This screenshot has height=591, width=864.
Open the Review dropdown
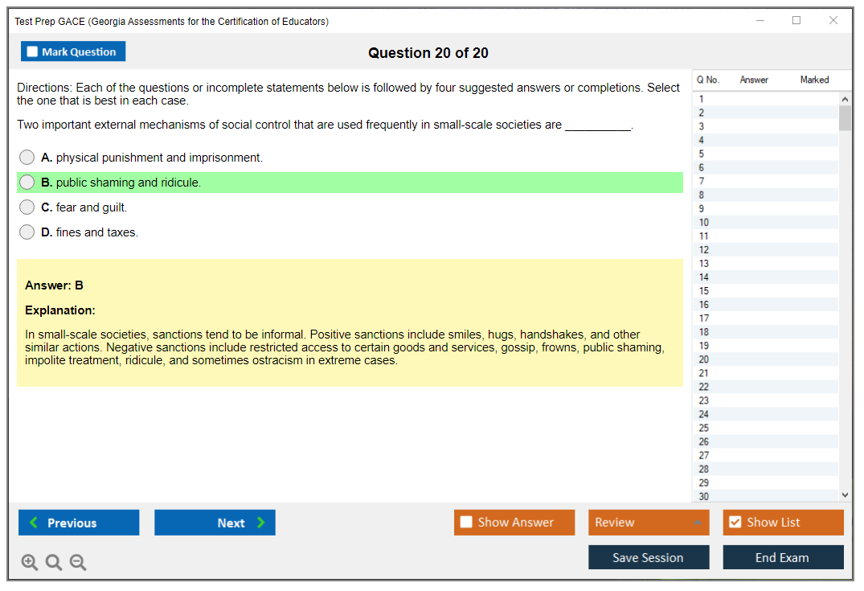649,523
